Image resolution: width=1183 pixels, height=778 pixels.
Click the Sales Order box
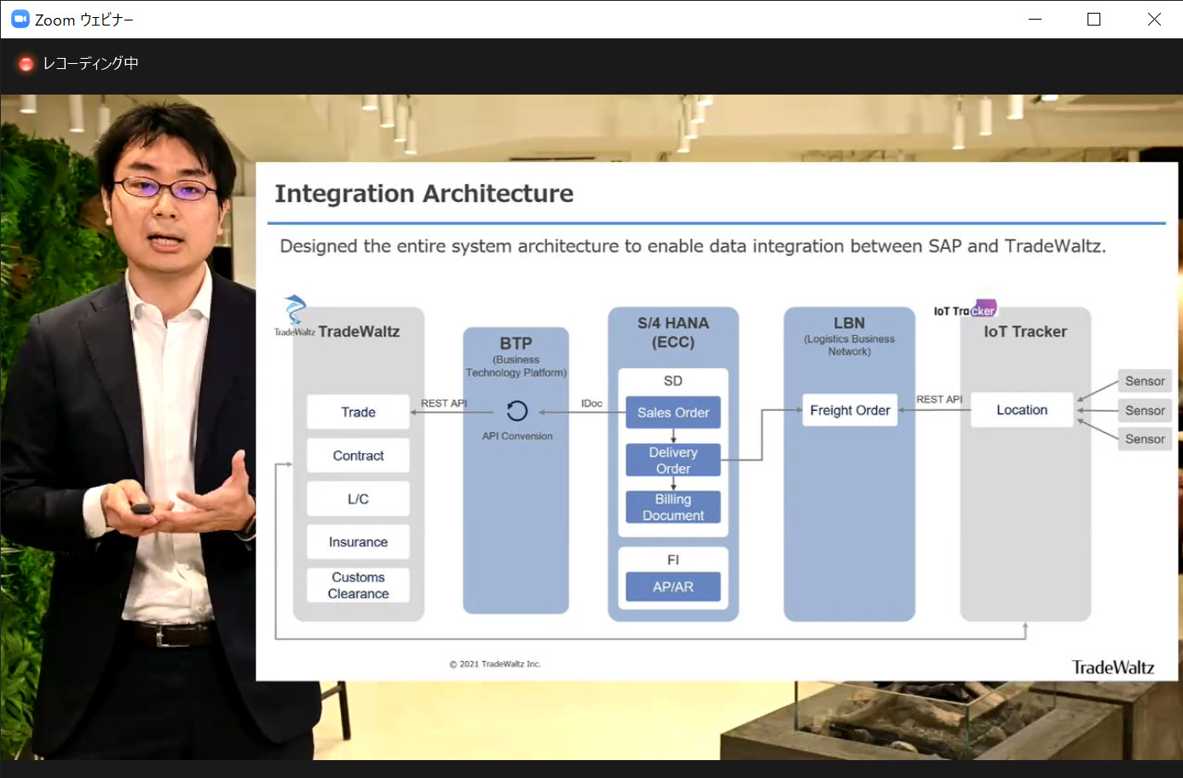(673, 412)
